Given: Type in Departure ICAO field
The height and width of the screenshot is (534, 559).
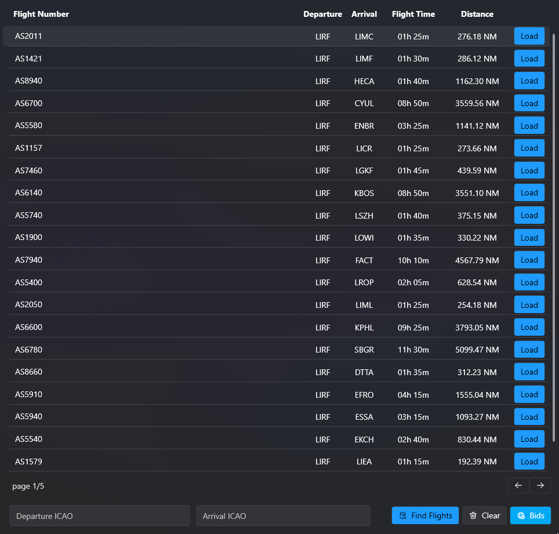Looking at the screenshot, I should click(99, 515).
